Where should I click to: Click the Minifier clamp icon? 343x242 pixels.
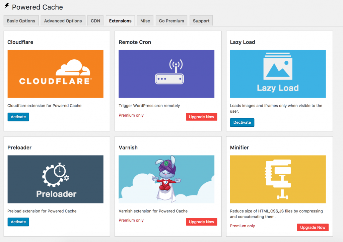pyautogui.click(x=278, y=179)
